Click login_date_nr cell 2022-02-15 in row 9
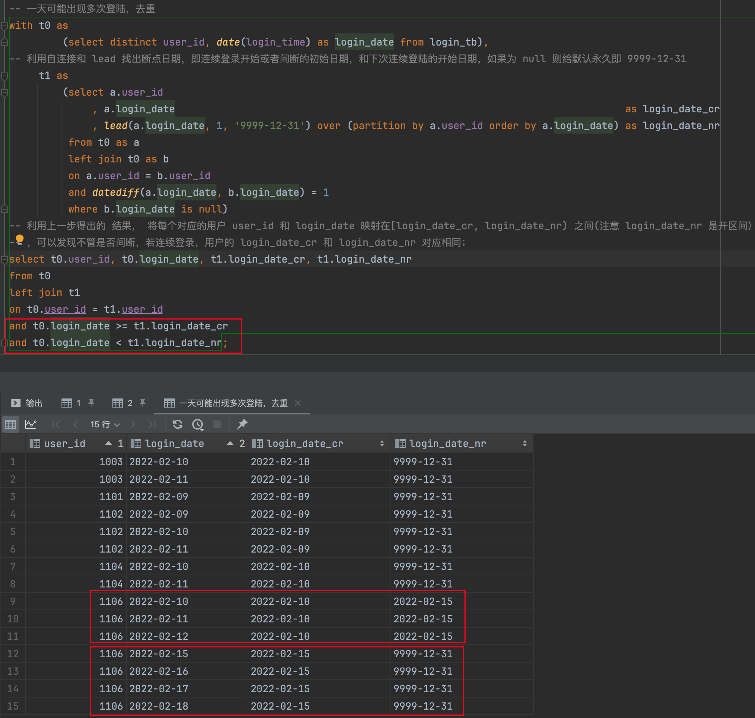The width and height of the screenshot is (755, 718). click(x=462, y=601)
